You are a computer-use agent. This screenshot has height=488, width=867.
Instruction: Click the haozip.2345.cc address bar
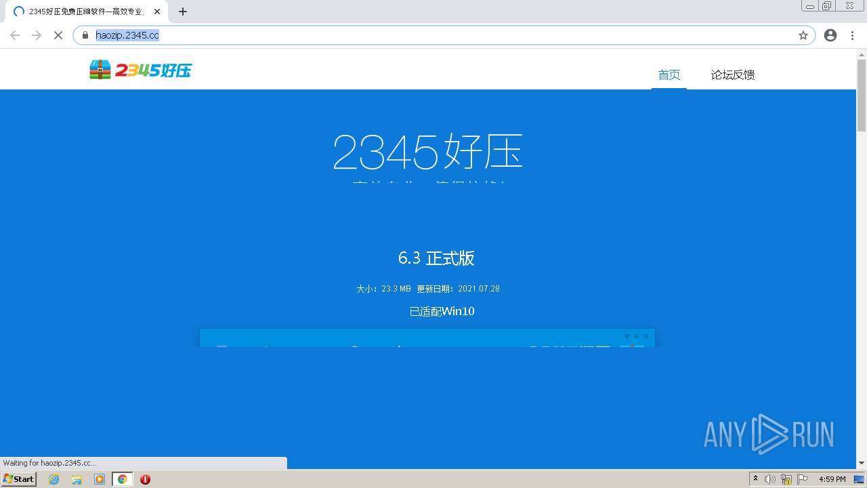click(x=444, y=35)
